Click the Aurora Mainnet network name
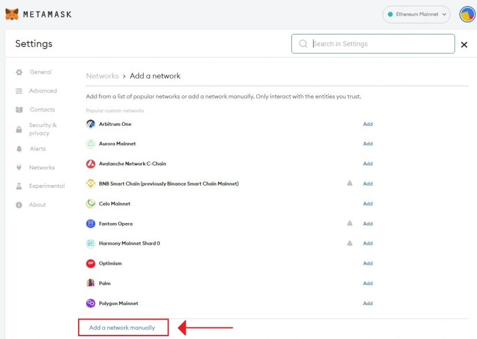Viewport: 477px width, 339px height. [117, 144]
